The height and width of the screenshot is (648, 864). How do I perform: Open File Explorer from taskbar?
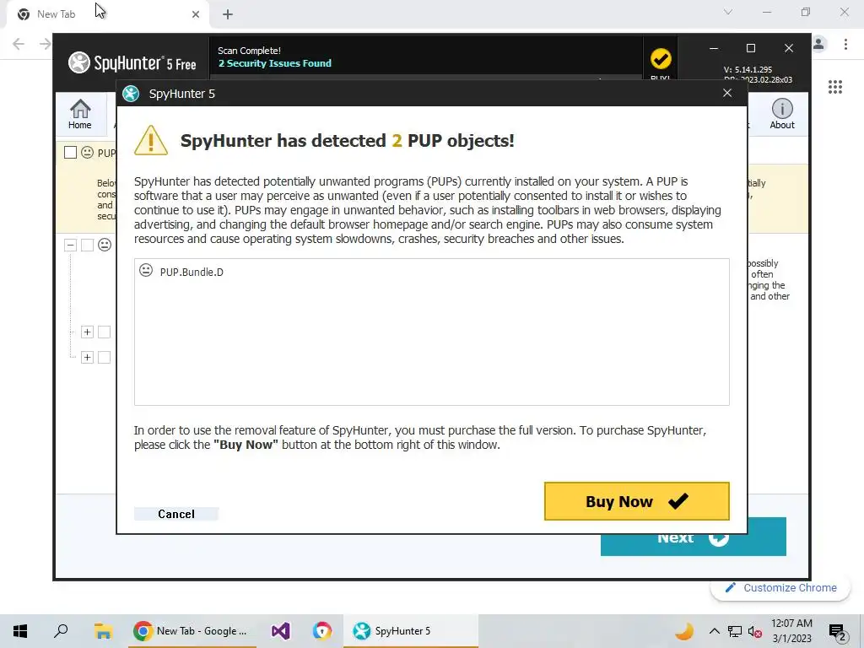coord(103,631)
